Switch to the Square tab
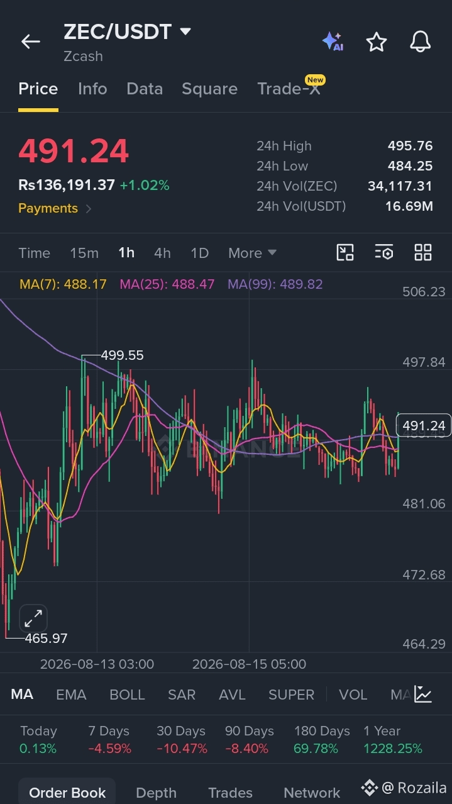The height and width of the screenshot is (804, 452). [x=209, y=89]
